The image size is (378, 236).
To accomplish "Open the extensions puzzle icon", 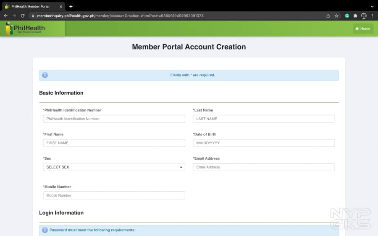I will (355, 16).
